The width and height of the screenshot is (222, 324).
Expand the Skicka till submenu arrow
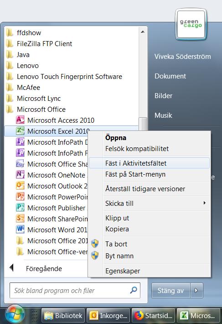coord(205,203)
